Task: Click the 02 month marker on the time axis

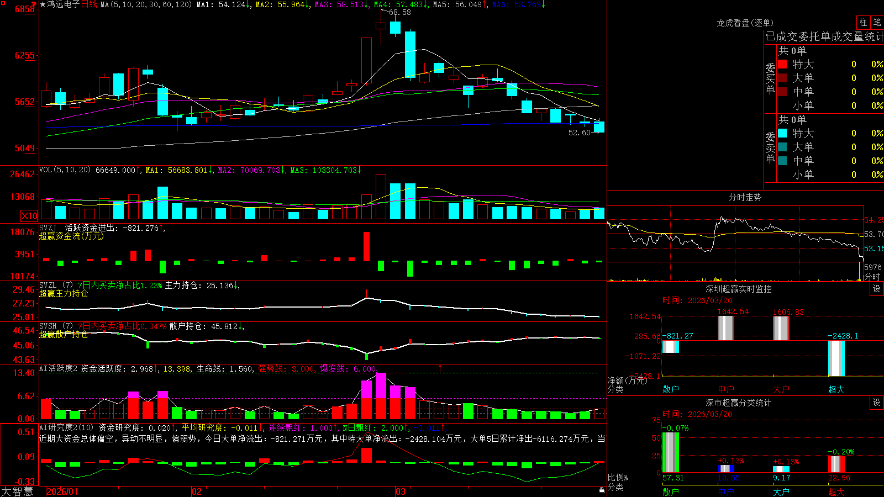Action: coord(197,491)
